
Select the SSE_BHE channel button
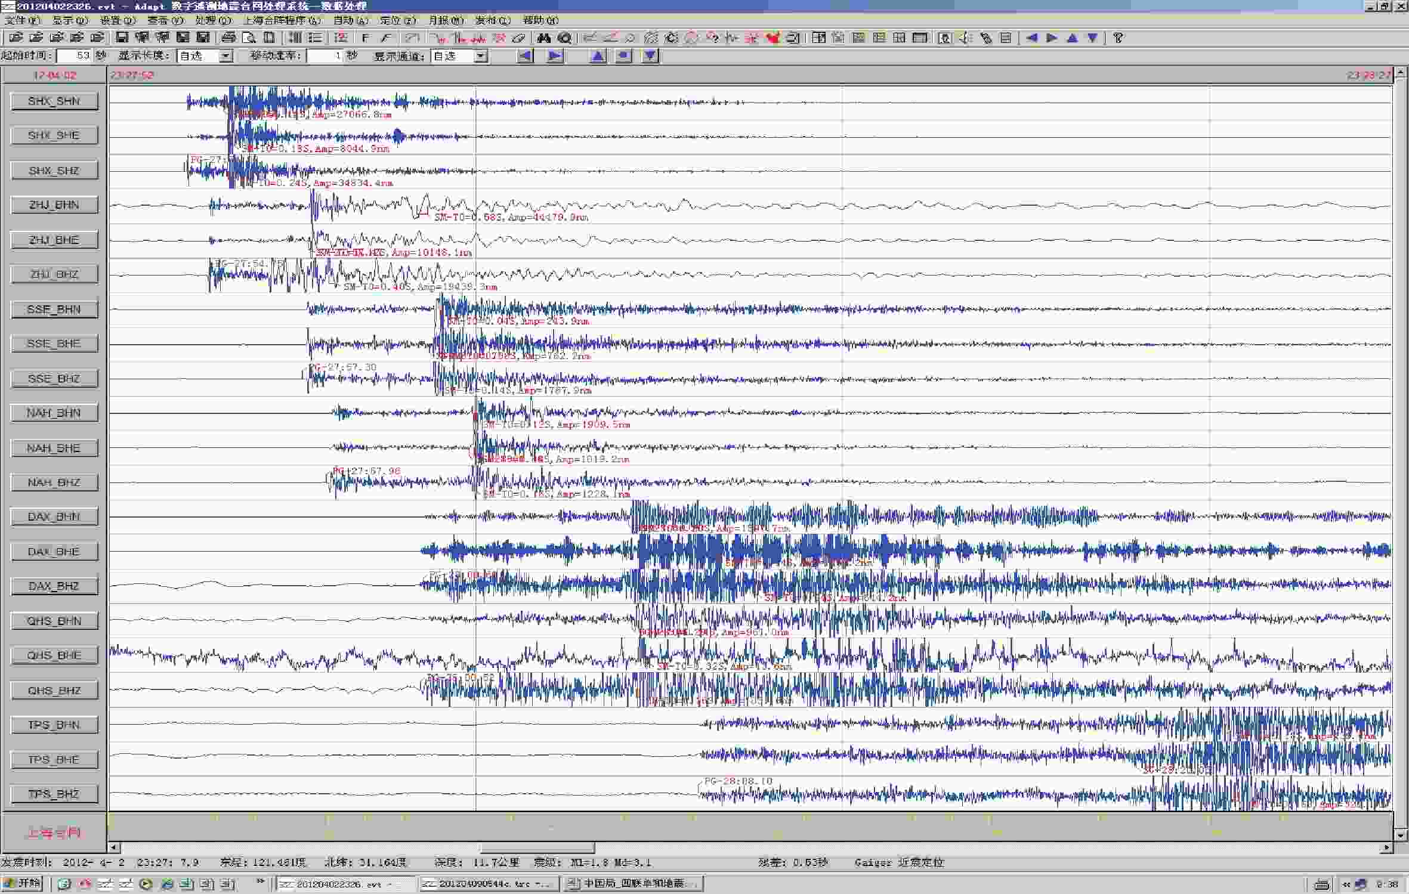[x=54, y=344]
